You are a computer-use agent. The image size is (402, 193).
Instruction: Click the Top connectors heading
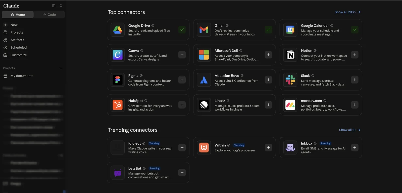126,12
